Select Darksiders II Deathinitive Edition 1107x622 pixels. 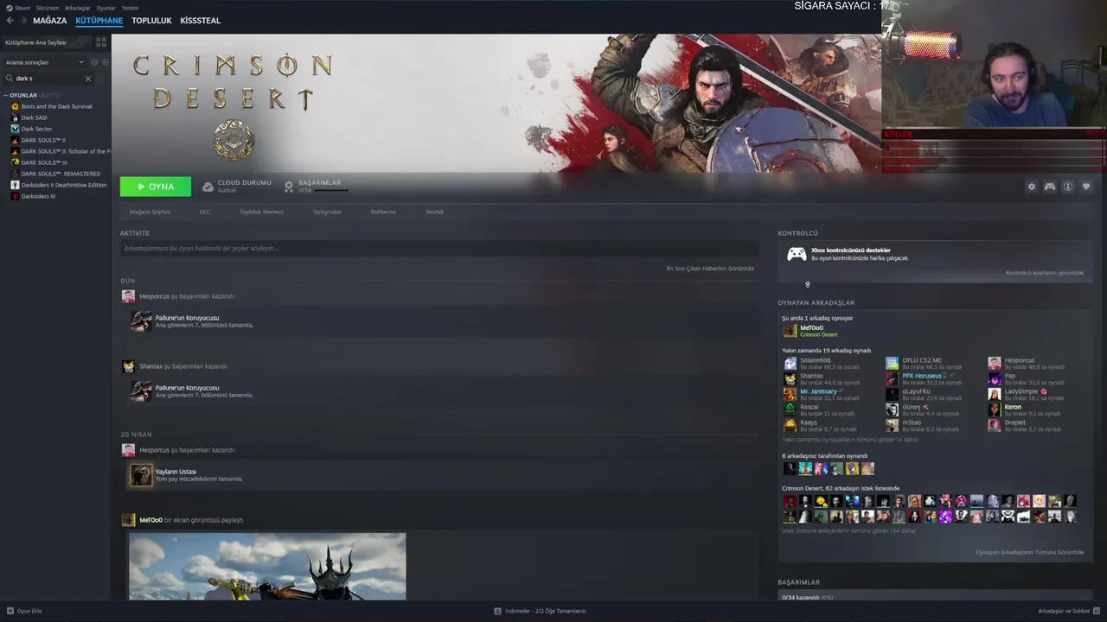click(x=64, y=185)
